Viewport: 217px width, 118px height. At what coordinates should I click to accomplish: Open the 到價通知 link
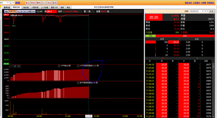(210, 3)
